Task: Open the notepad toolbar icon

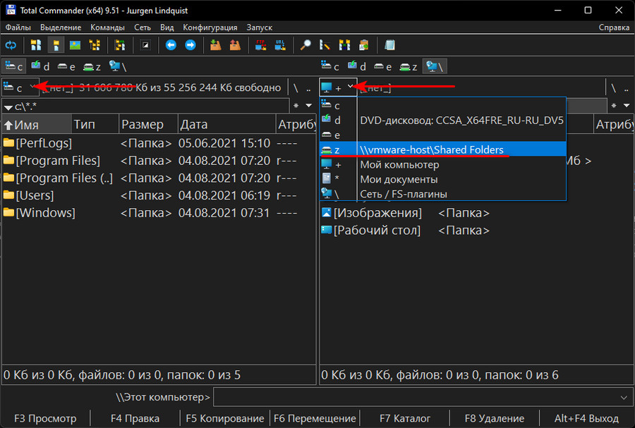Action: (x=389, y=45)
